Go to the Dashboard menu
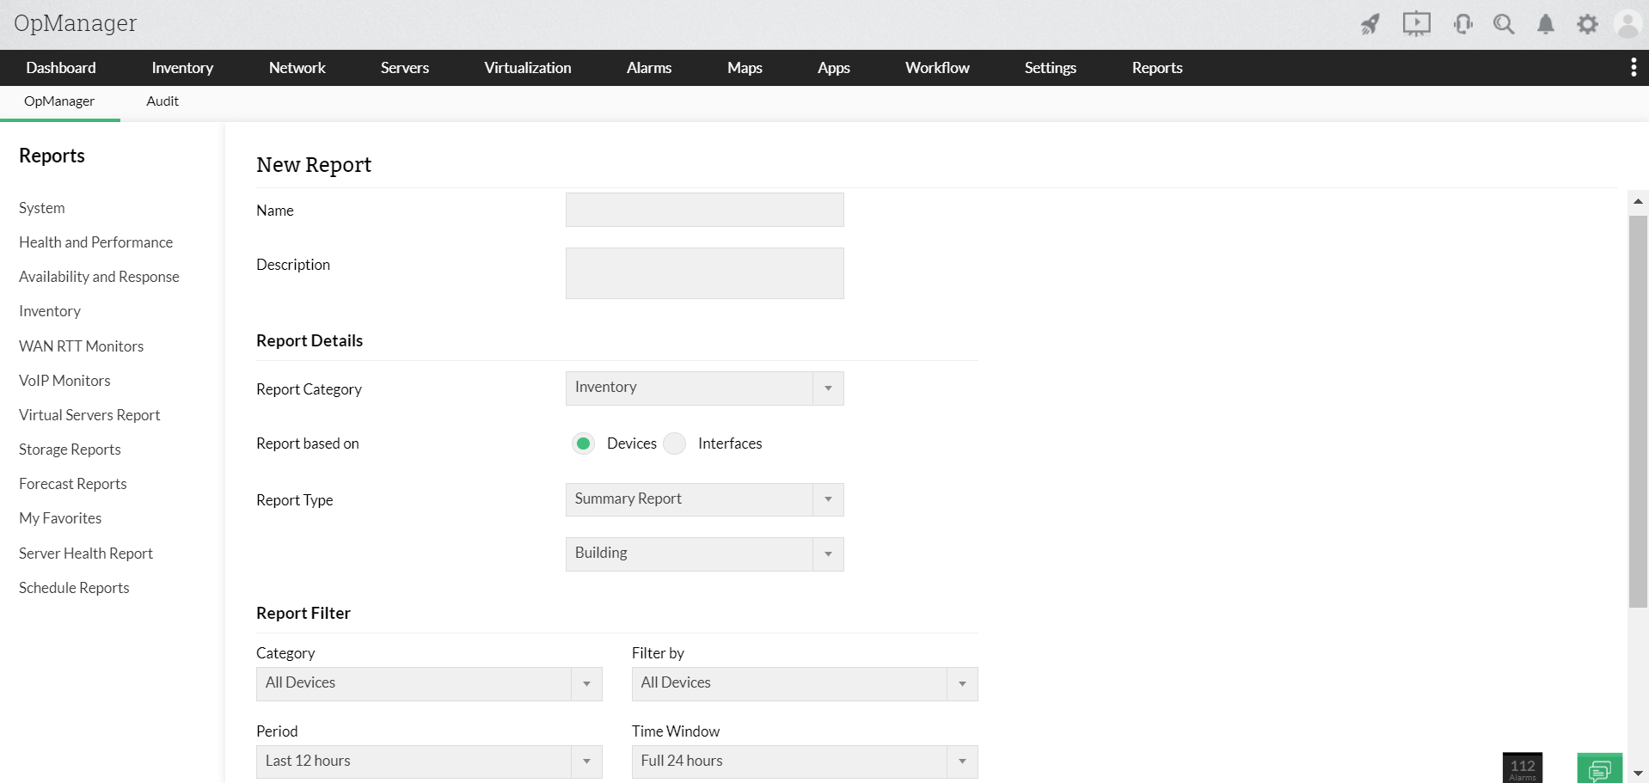1649x783 pixels. pyautogui.click(x=61, y=68)
